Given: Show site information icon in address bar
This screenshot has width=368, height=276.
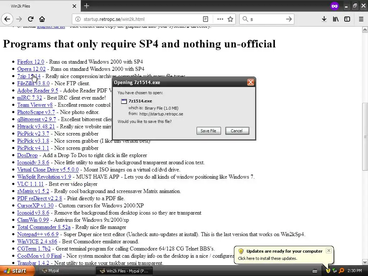Looking at the screenshot, I should [78, 19].
